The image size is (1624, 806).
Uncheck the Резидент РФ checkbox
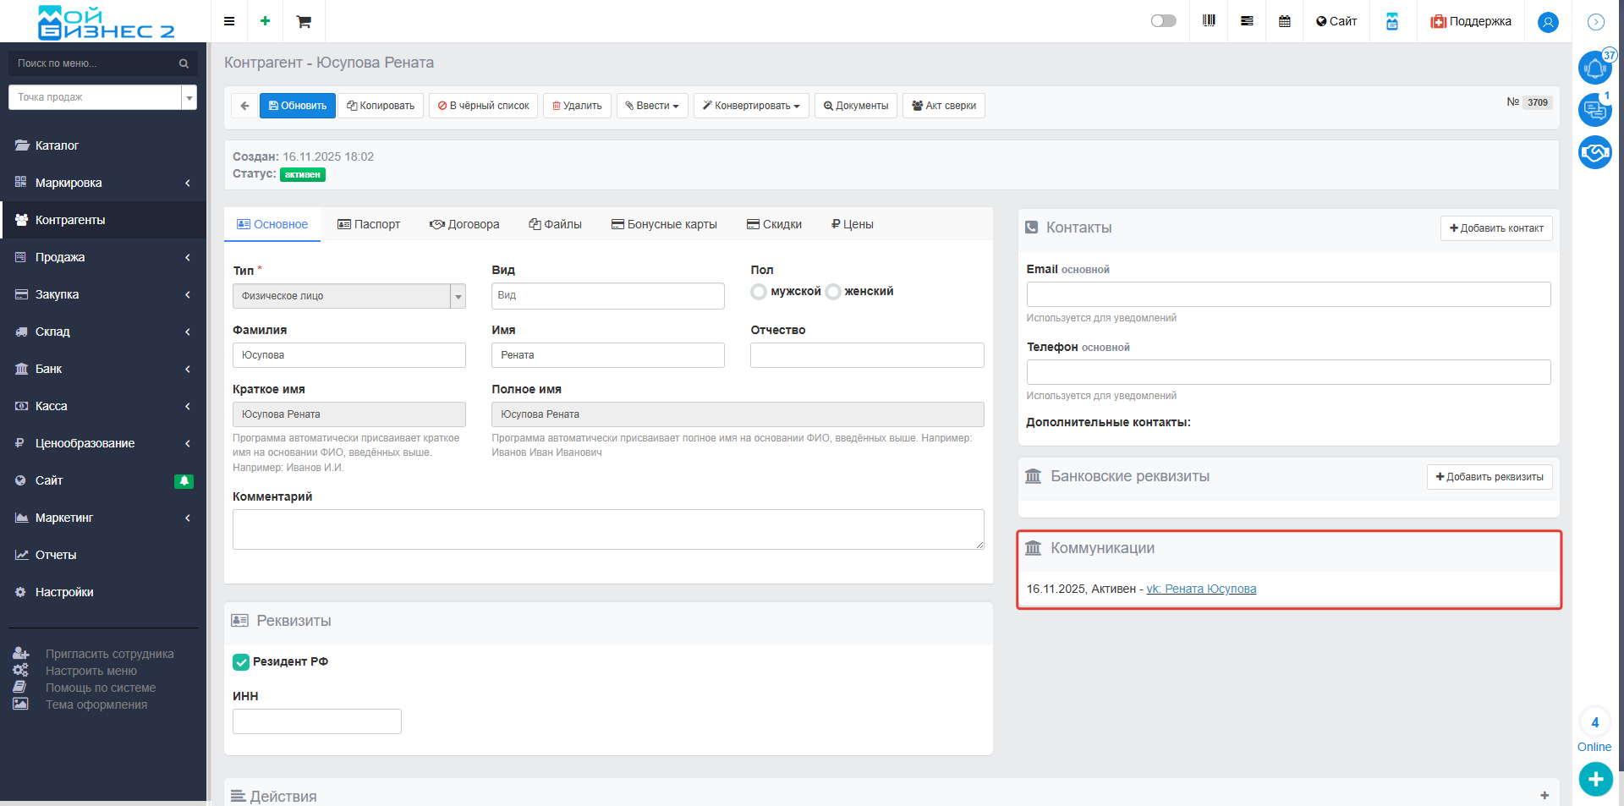point(241,662)
